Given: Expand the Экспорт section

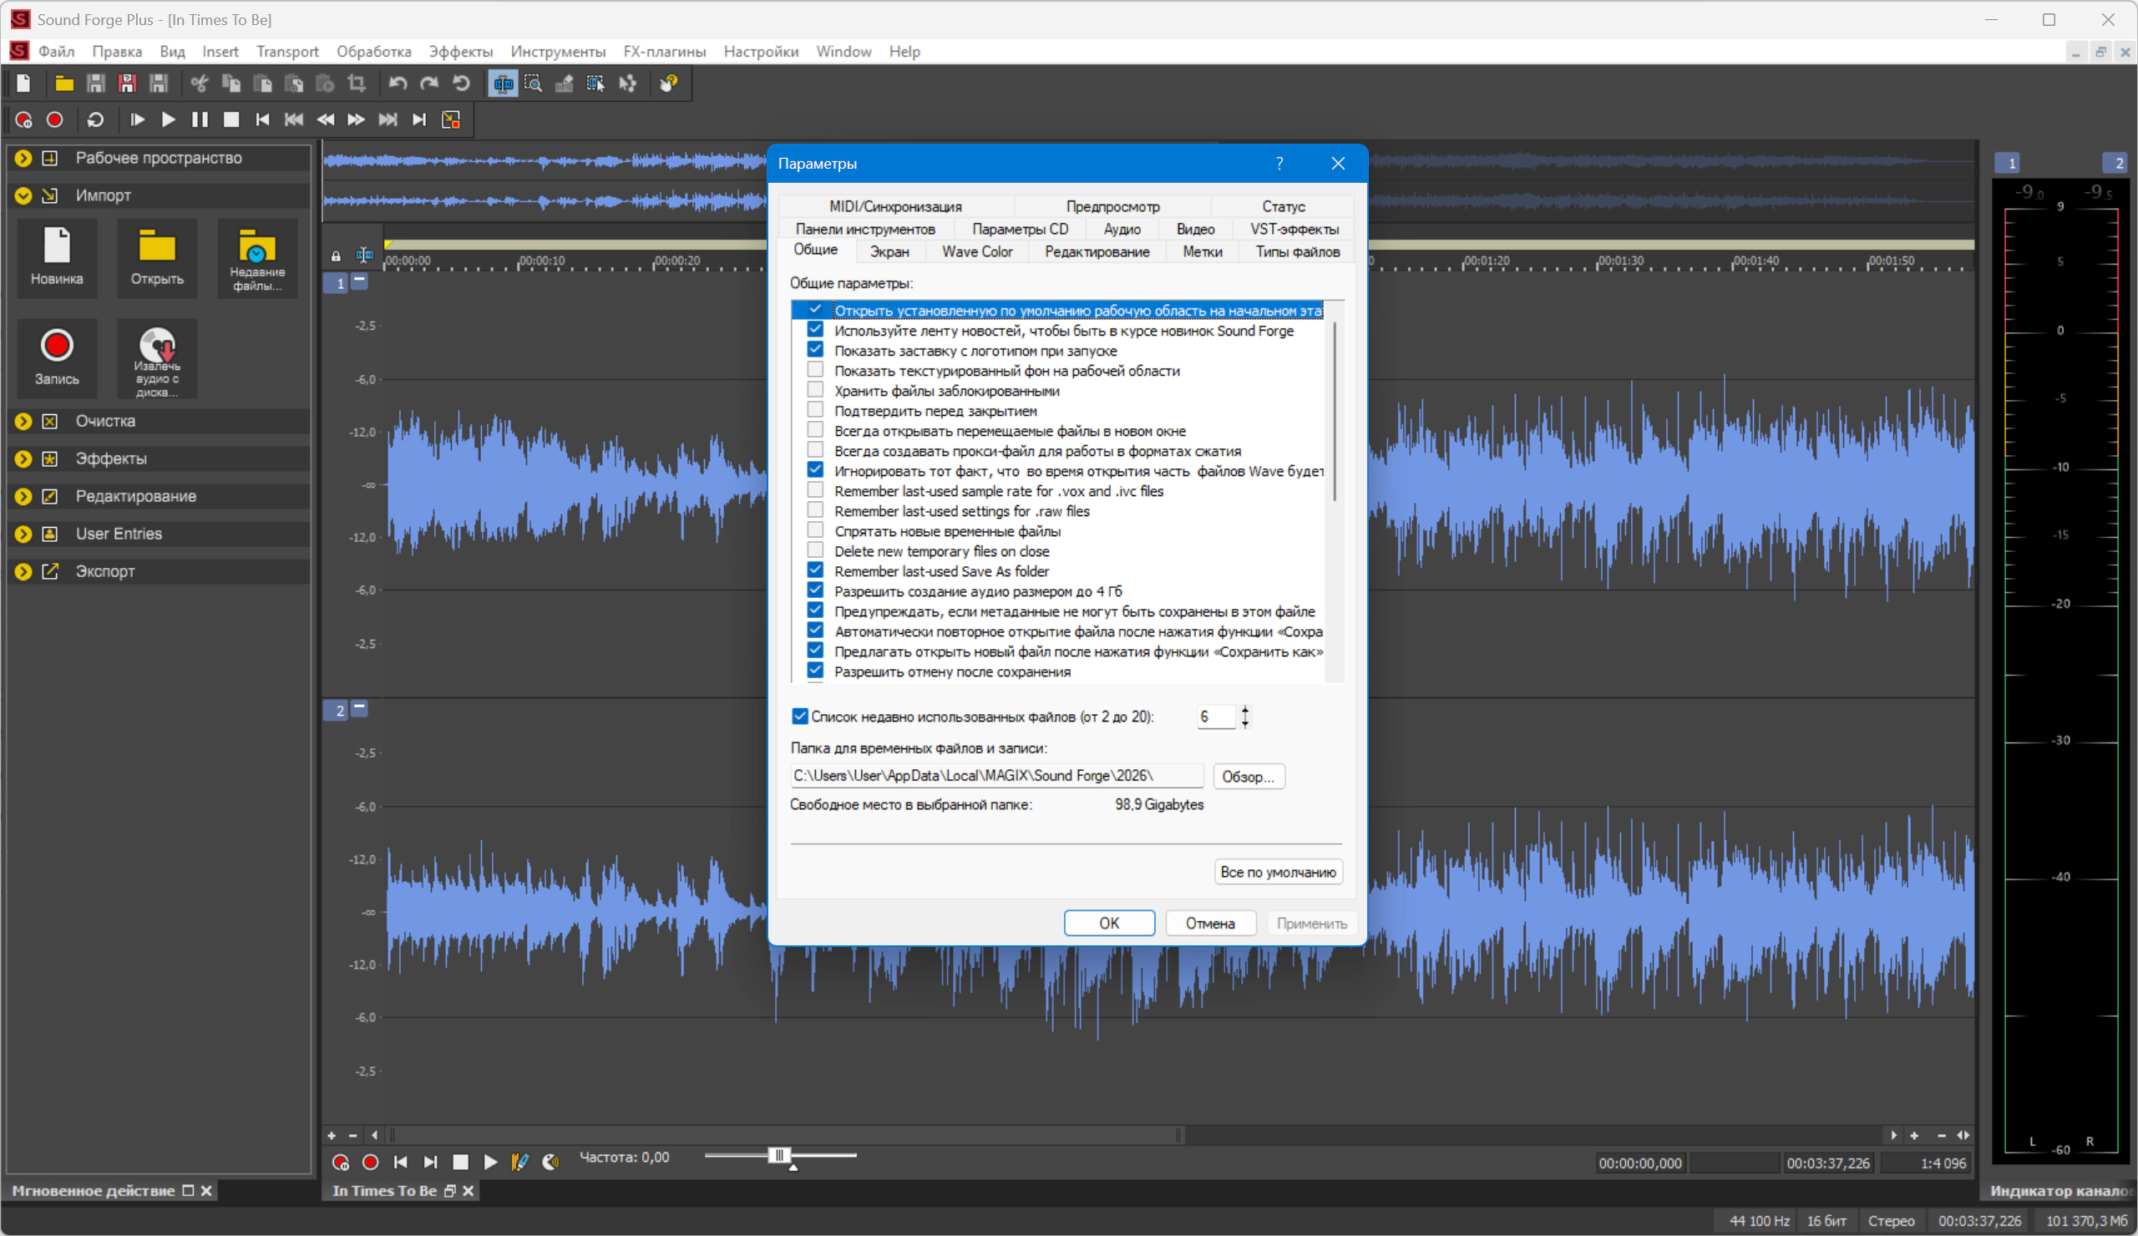Looking at the screenshot, I should pyautogui.click(x=23, y=571).
